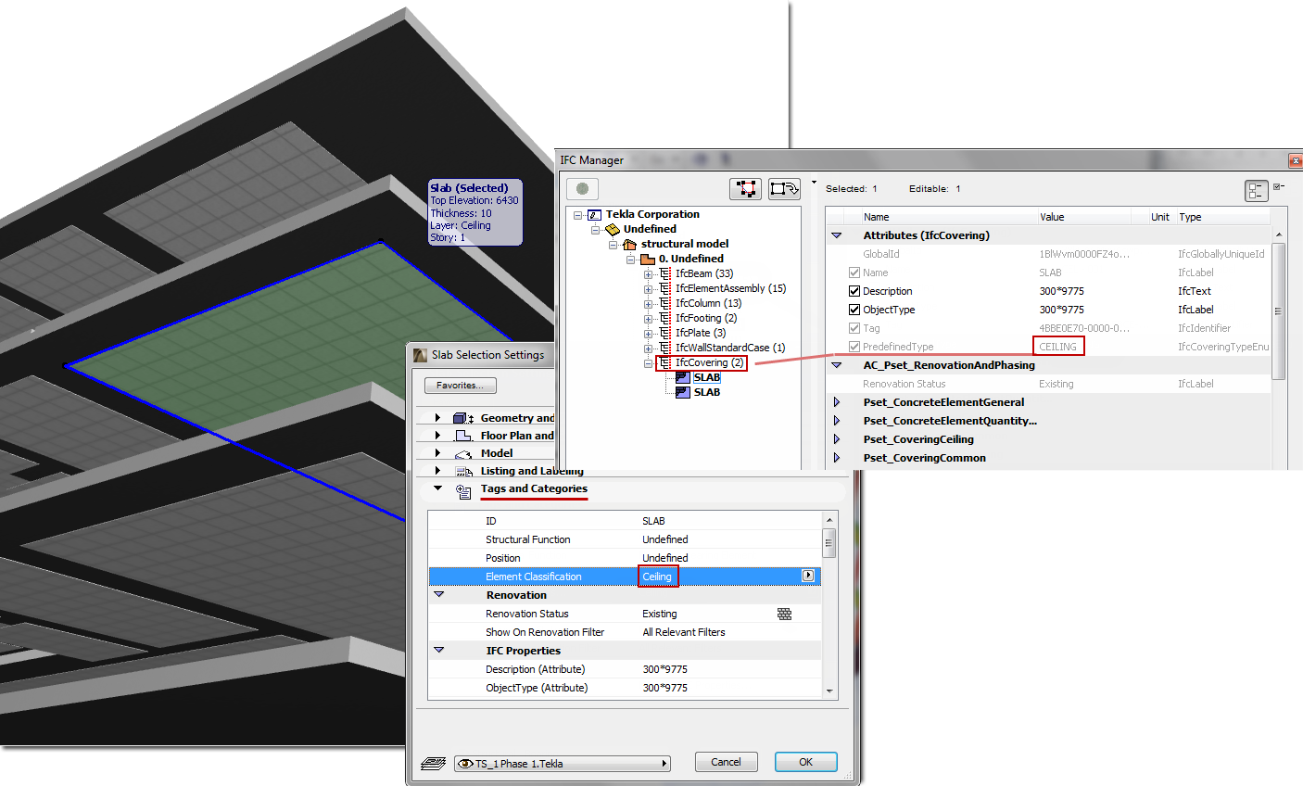Click the Listing and Labeling panel icon
Viewport: 1303px width, 786px height.
click(463, 471)
